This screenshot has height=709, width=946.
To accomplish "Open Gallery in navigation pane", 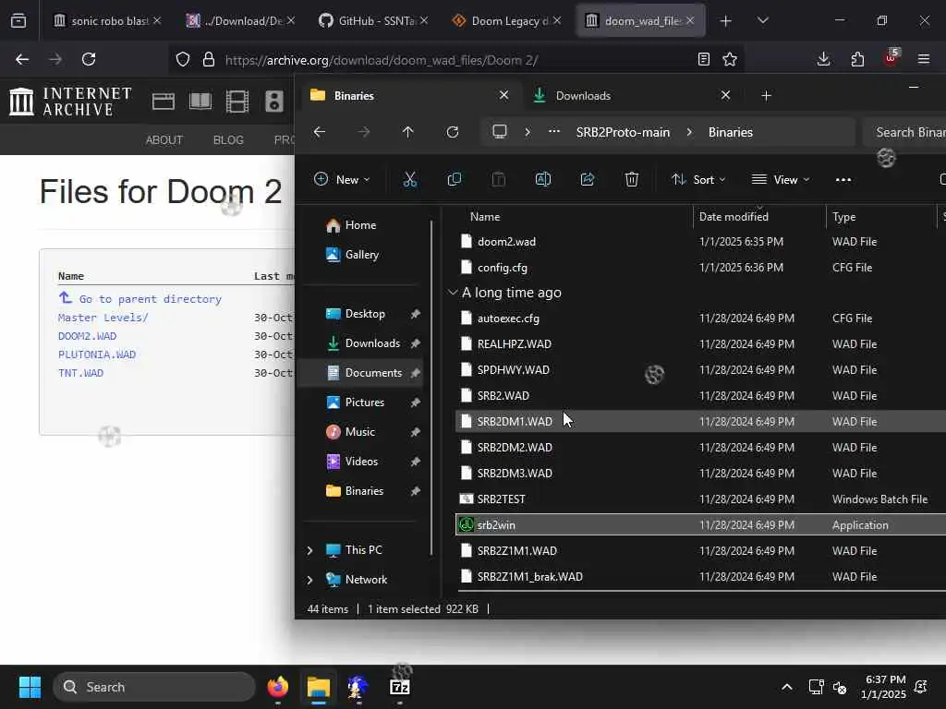I will pyautogui.click(x=361, y=255).
